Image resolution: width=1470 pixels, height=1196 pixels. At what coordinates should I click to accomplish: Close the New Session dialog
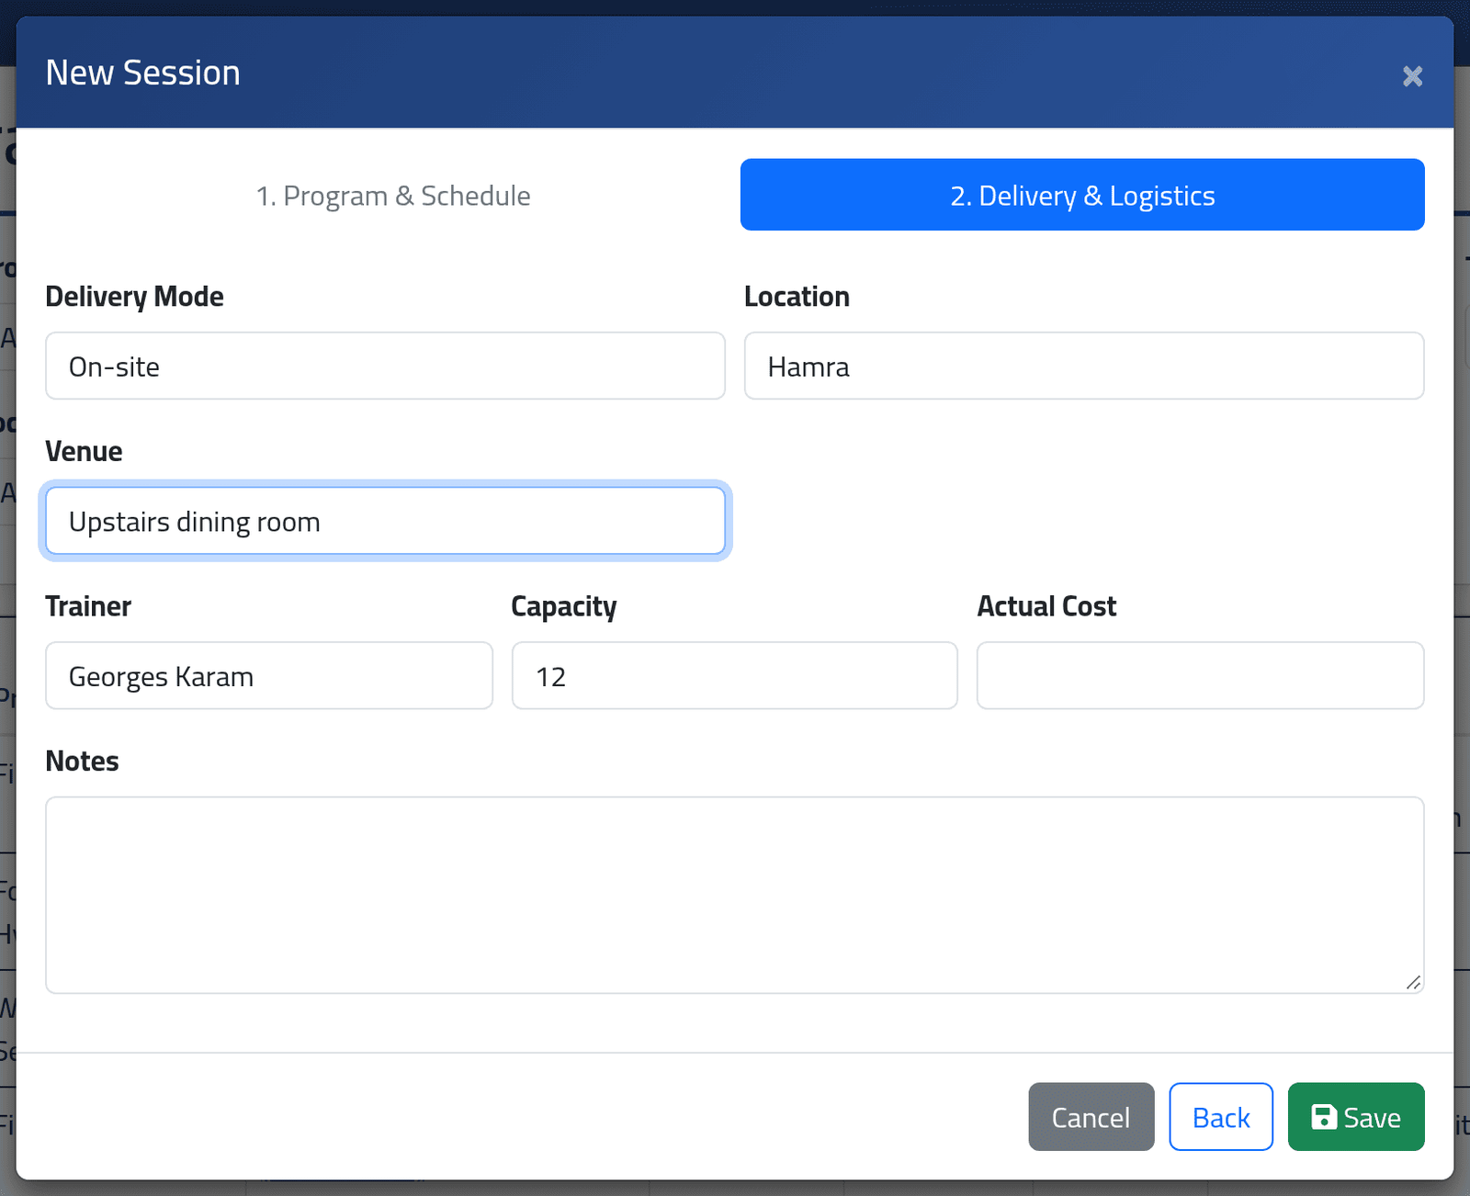1412,75
